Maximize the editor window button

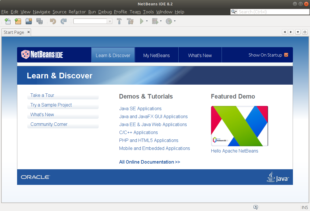(305, 32)
